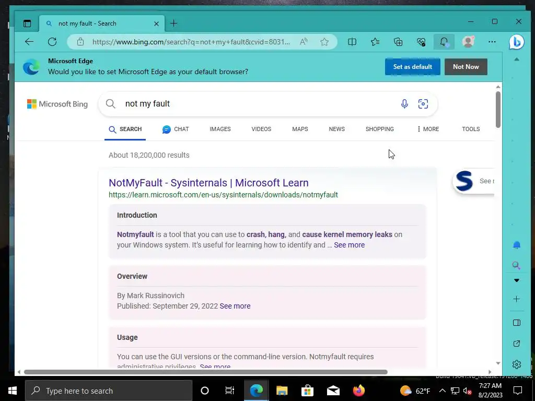The width and height of the screenshot is (535, 401).
Task: Add this page to favorites star
Action: (x=324, y=42)
